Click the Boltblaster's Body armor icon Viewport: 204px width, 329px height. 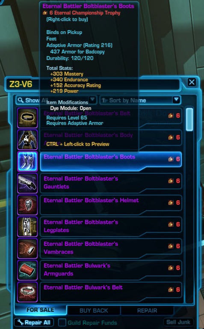(x=27, y=140)
